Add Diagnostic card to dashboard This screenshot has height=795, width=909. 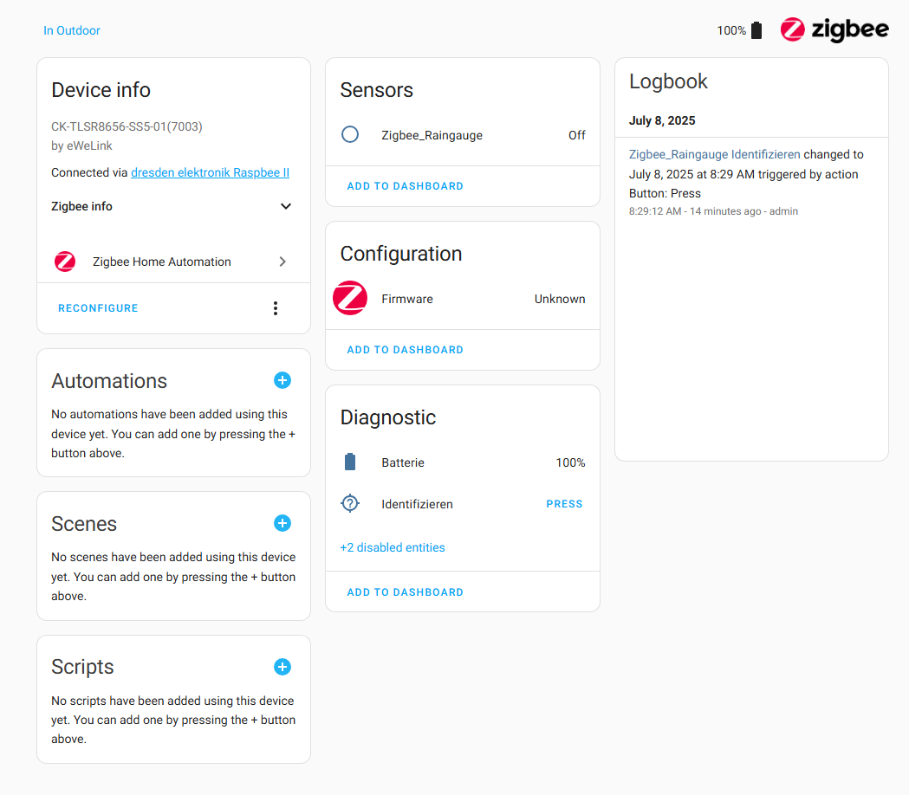click(406, 592)
